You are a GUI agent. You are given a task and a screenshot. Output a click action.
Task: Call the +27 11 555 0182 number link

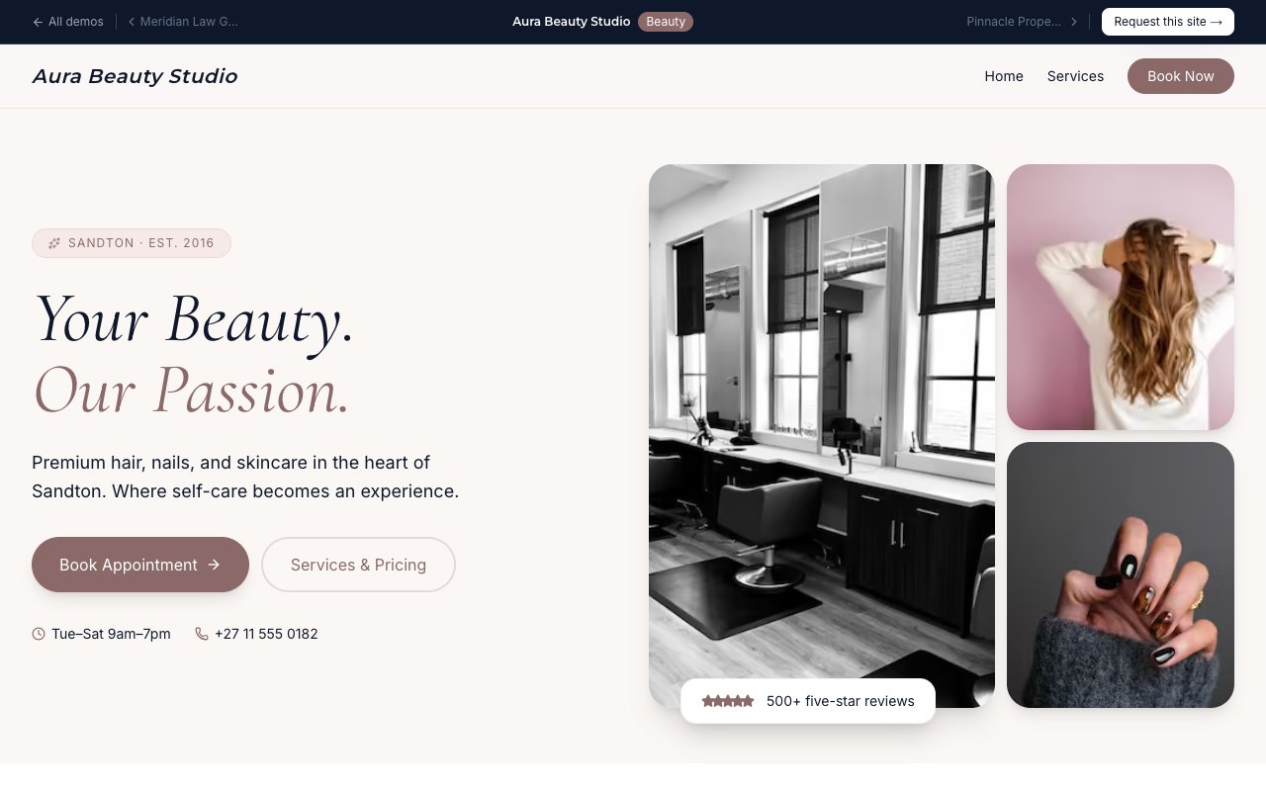click(x=266, y=634)
